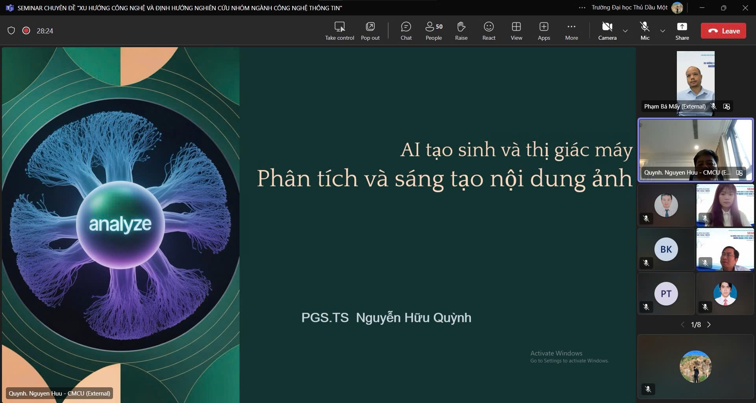Select round photo avatar with tie tile

[666, 205]
